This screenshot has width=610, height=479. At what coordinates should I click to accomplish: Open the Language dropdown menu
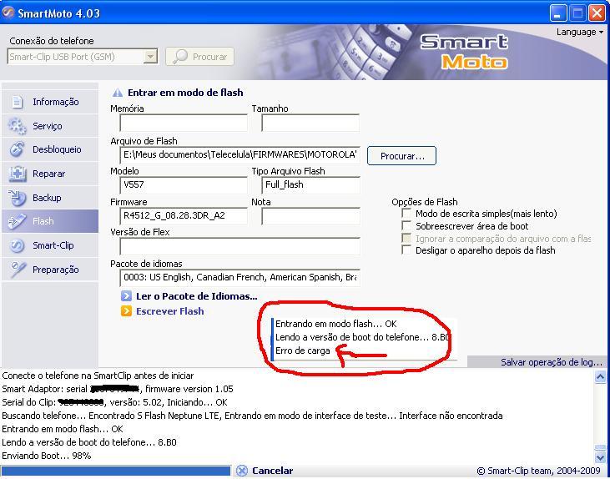point(579,32)
